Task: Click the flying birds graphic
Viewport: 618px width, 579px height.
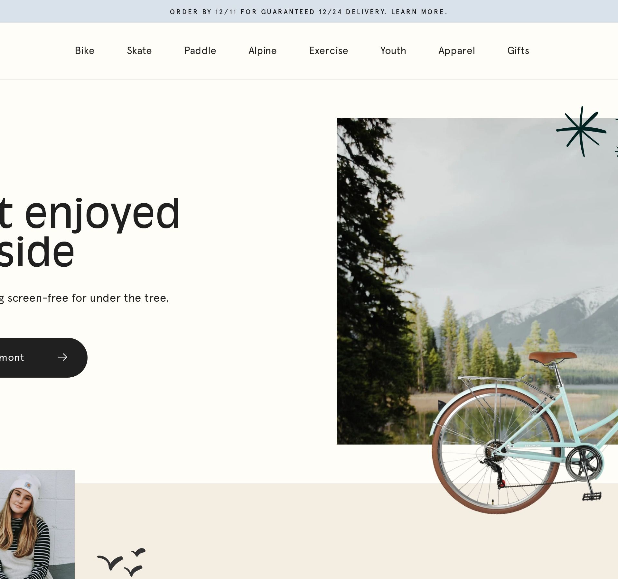Action: point(121,562)
